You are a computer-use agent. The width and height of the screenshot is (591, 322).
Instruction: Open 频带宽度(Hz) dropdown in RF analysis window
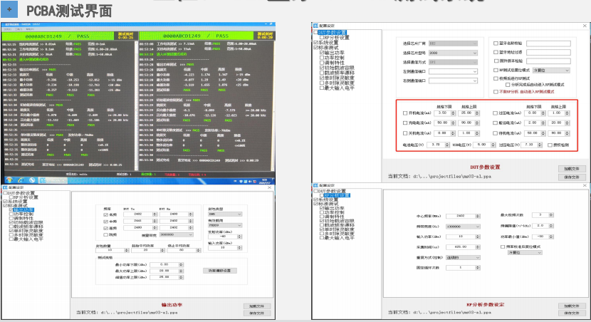pos(463,227)
